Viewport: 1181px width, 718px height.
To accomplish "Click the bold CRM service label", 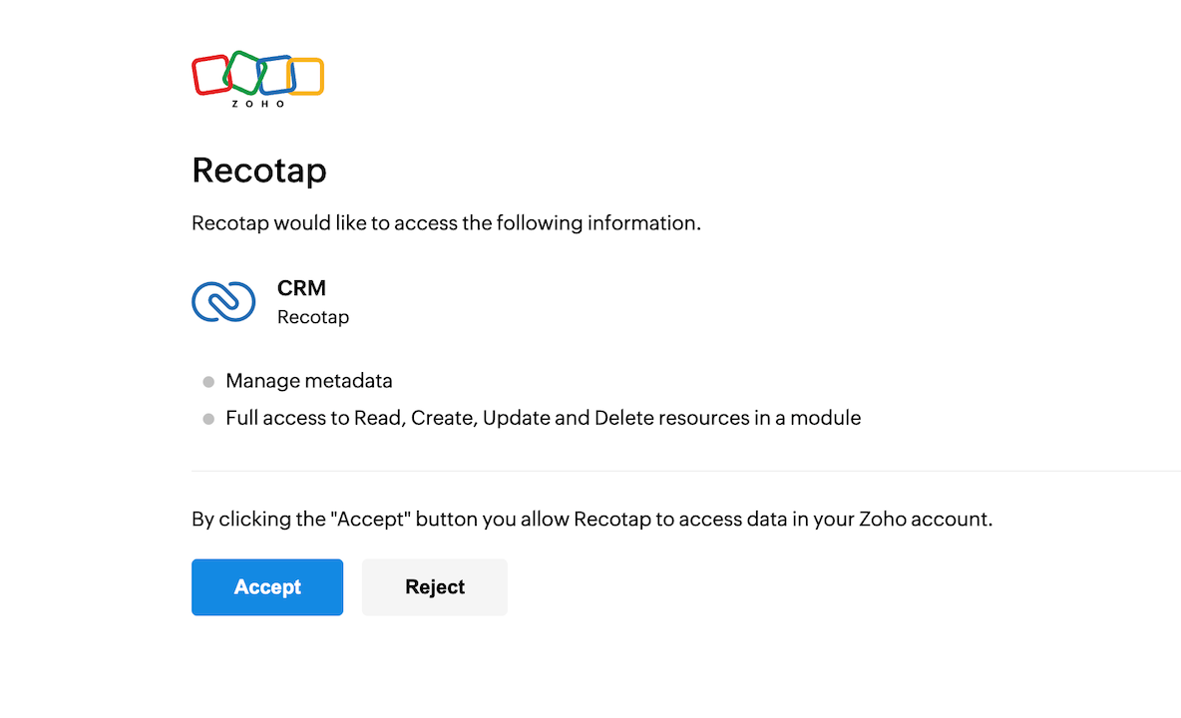I will (x=301, y=288).
